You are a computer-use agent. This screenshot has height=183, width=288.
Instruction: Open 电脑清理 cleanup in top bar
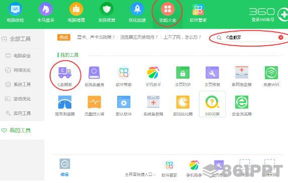coord(76,13)
